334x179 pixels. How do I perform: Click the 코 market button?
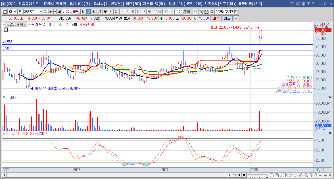coord(60,11)
